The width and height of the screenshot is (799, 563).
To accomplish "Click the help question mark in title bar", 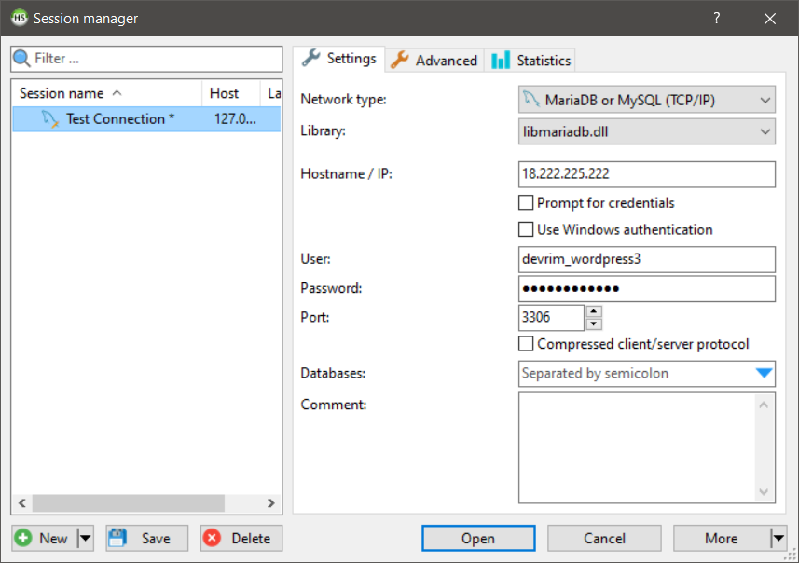I will [716, 19].
